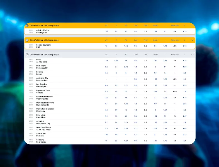Select W2 odds 1.15 for PSG
Screen dimensions: 219x167
click(126, 46)
